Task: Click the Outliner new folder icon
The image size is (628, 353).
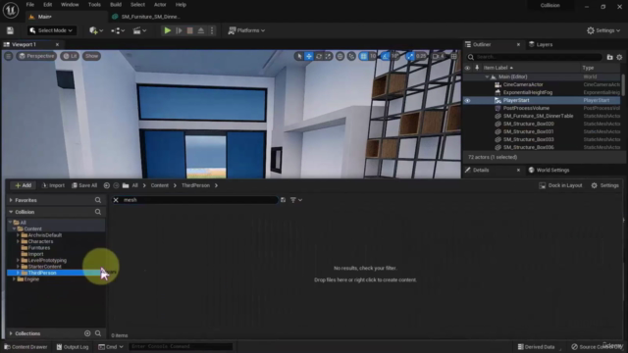Action: pyautogui.click(x=609, y=57)
